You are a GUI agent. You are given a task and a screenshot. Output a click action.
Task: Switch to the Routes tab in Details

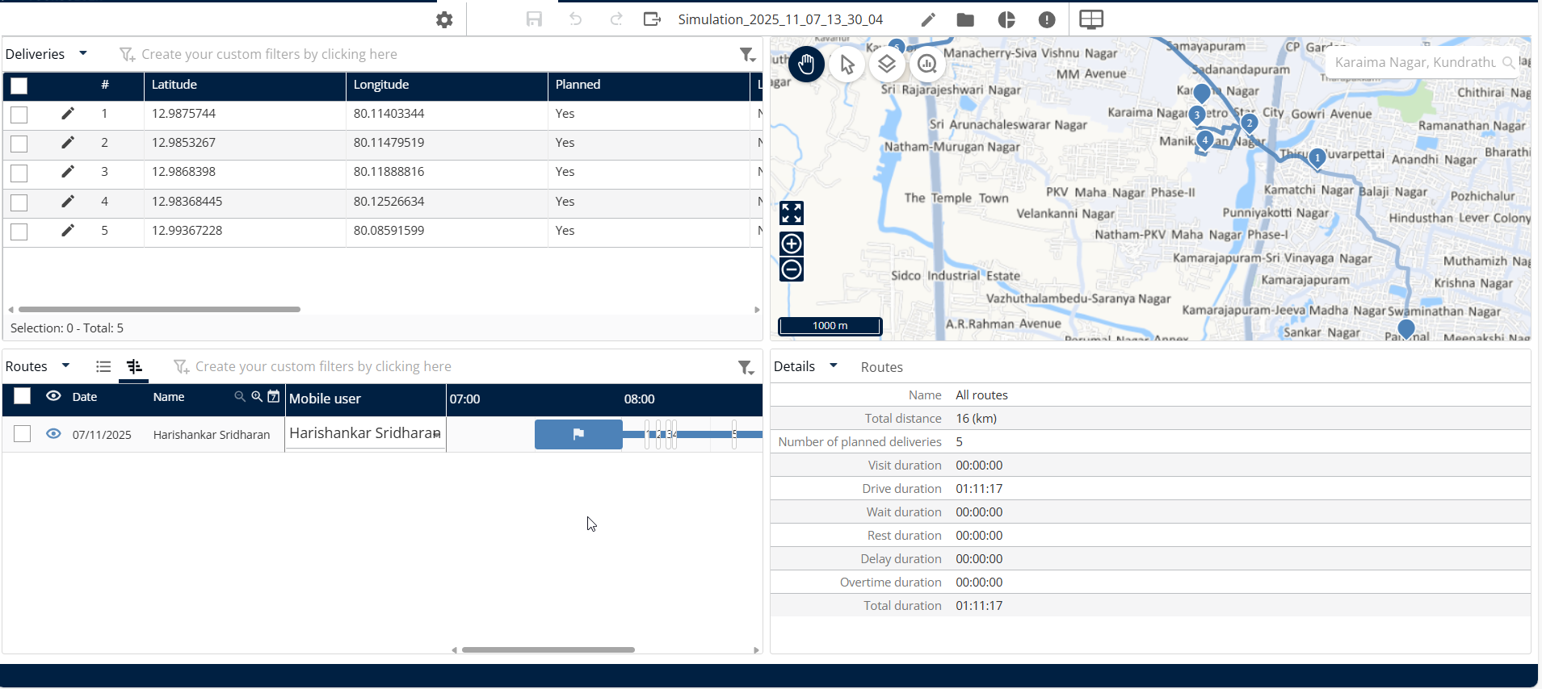[x=881, y=367]
